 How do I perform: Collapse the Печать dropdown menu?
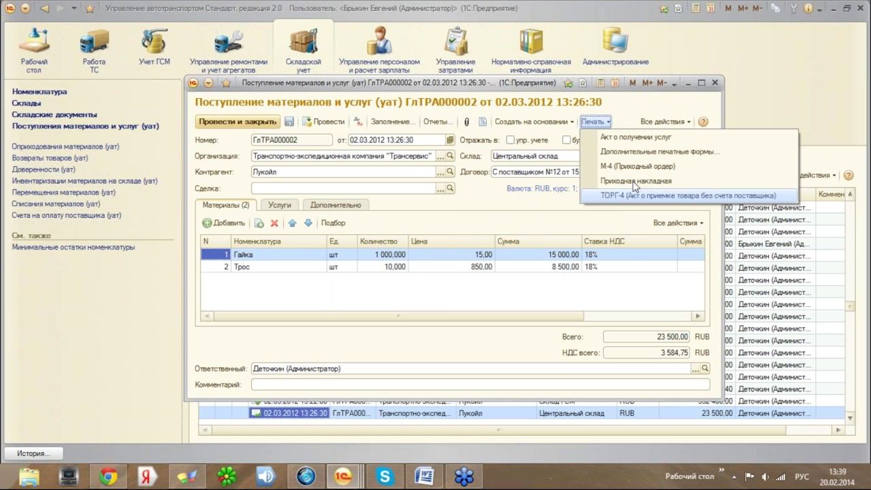pos(595,122)
